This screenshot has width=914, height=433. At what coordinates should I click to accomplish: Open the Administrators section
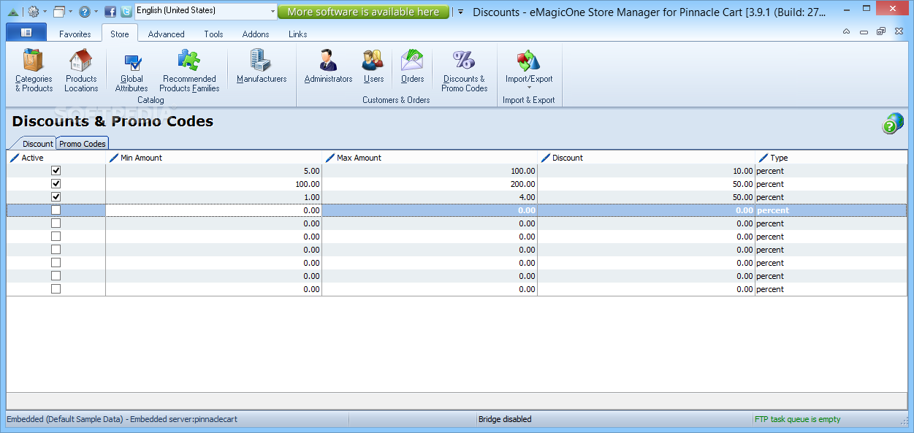[328, 66]
